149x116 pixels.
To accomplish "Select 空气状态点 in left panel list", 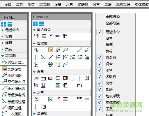I will pyautogui.click(x=13, y=82).
